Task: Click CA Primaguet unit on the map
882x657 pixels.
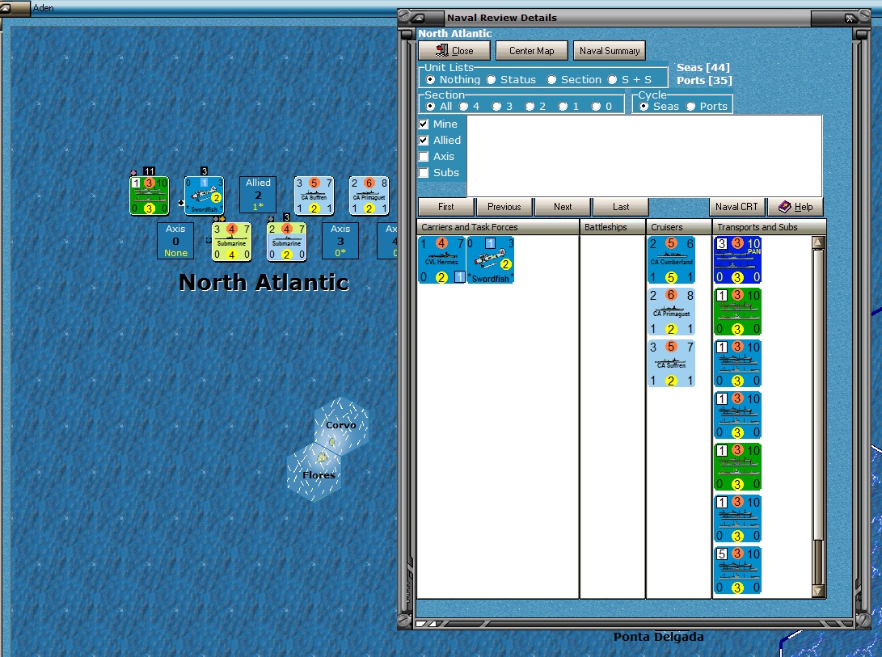Action: pyautogui.click(x=369, y=196)
